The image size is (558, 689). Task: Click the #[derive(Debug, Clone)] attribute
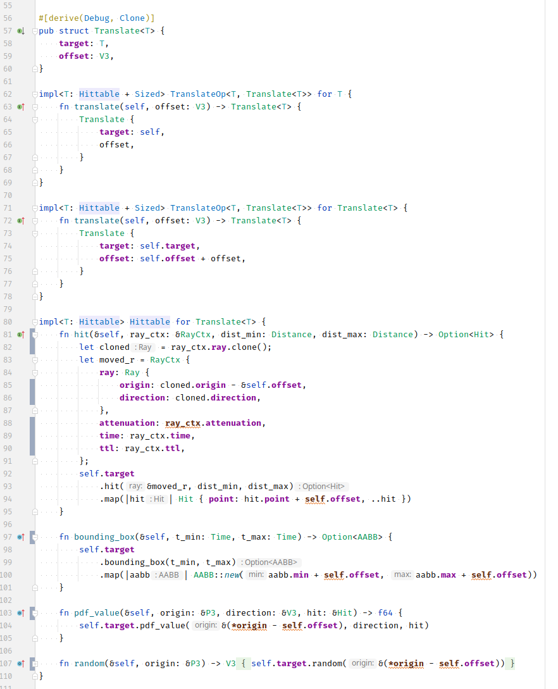coord(97,18)
